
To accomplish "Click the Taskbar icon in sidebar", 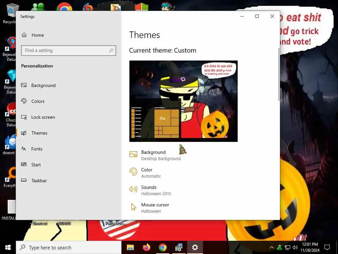I will tap(24, 180).
